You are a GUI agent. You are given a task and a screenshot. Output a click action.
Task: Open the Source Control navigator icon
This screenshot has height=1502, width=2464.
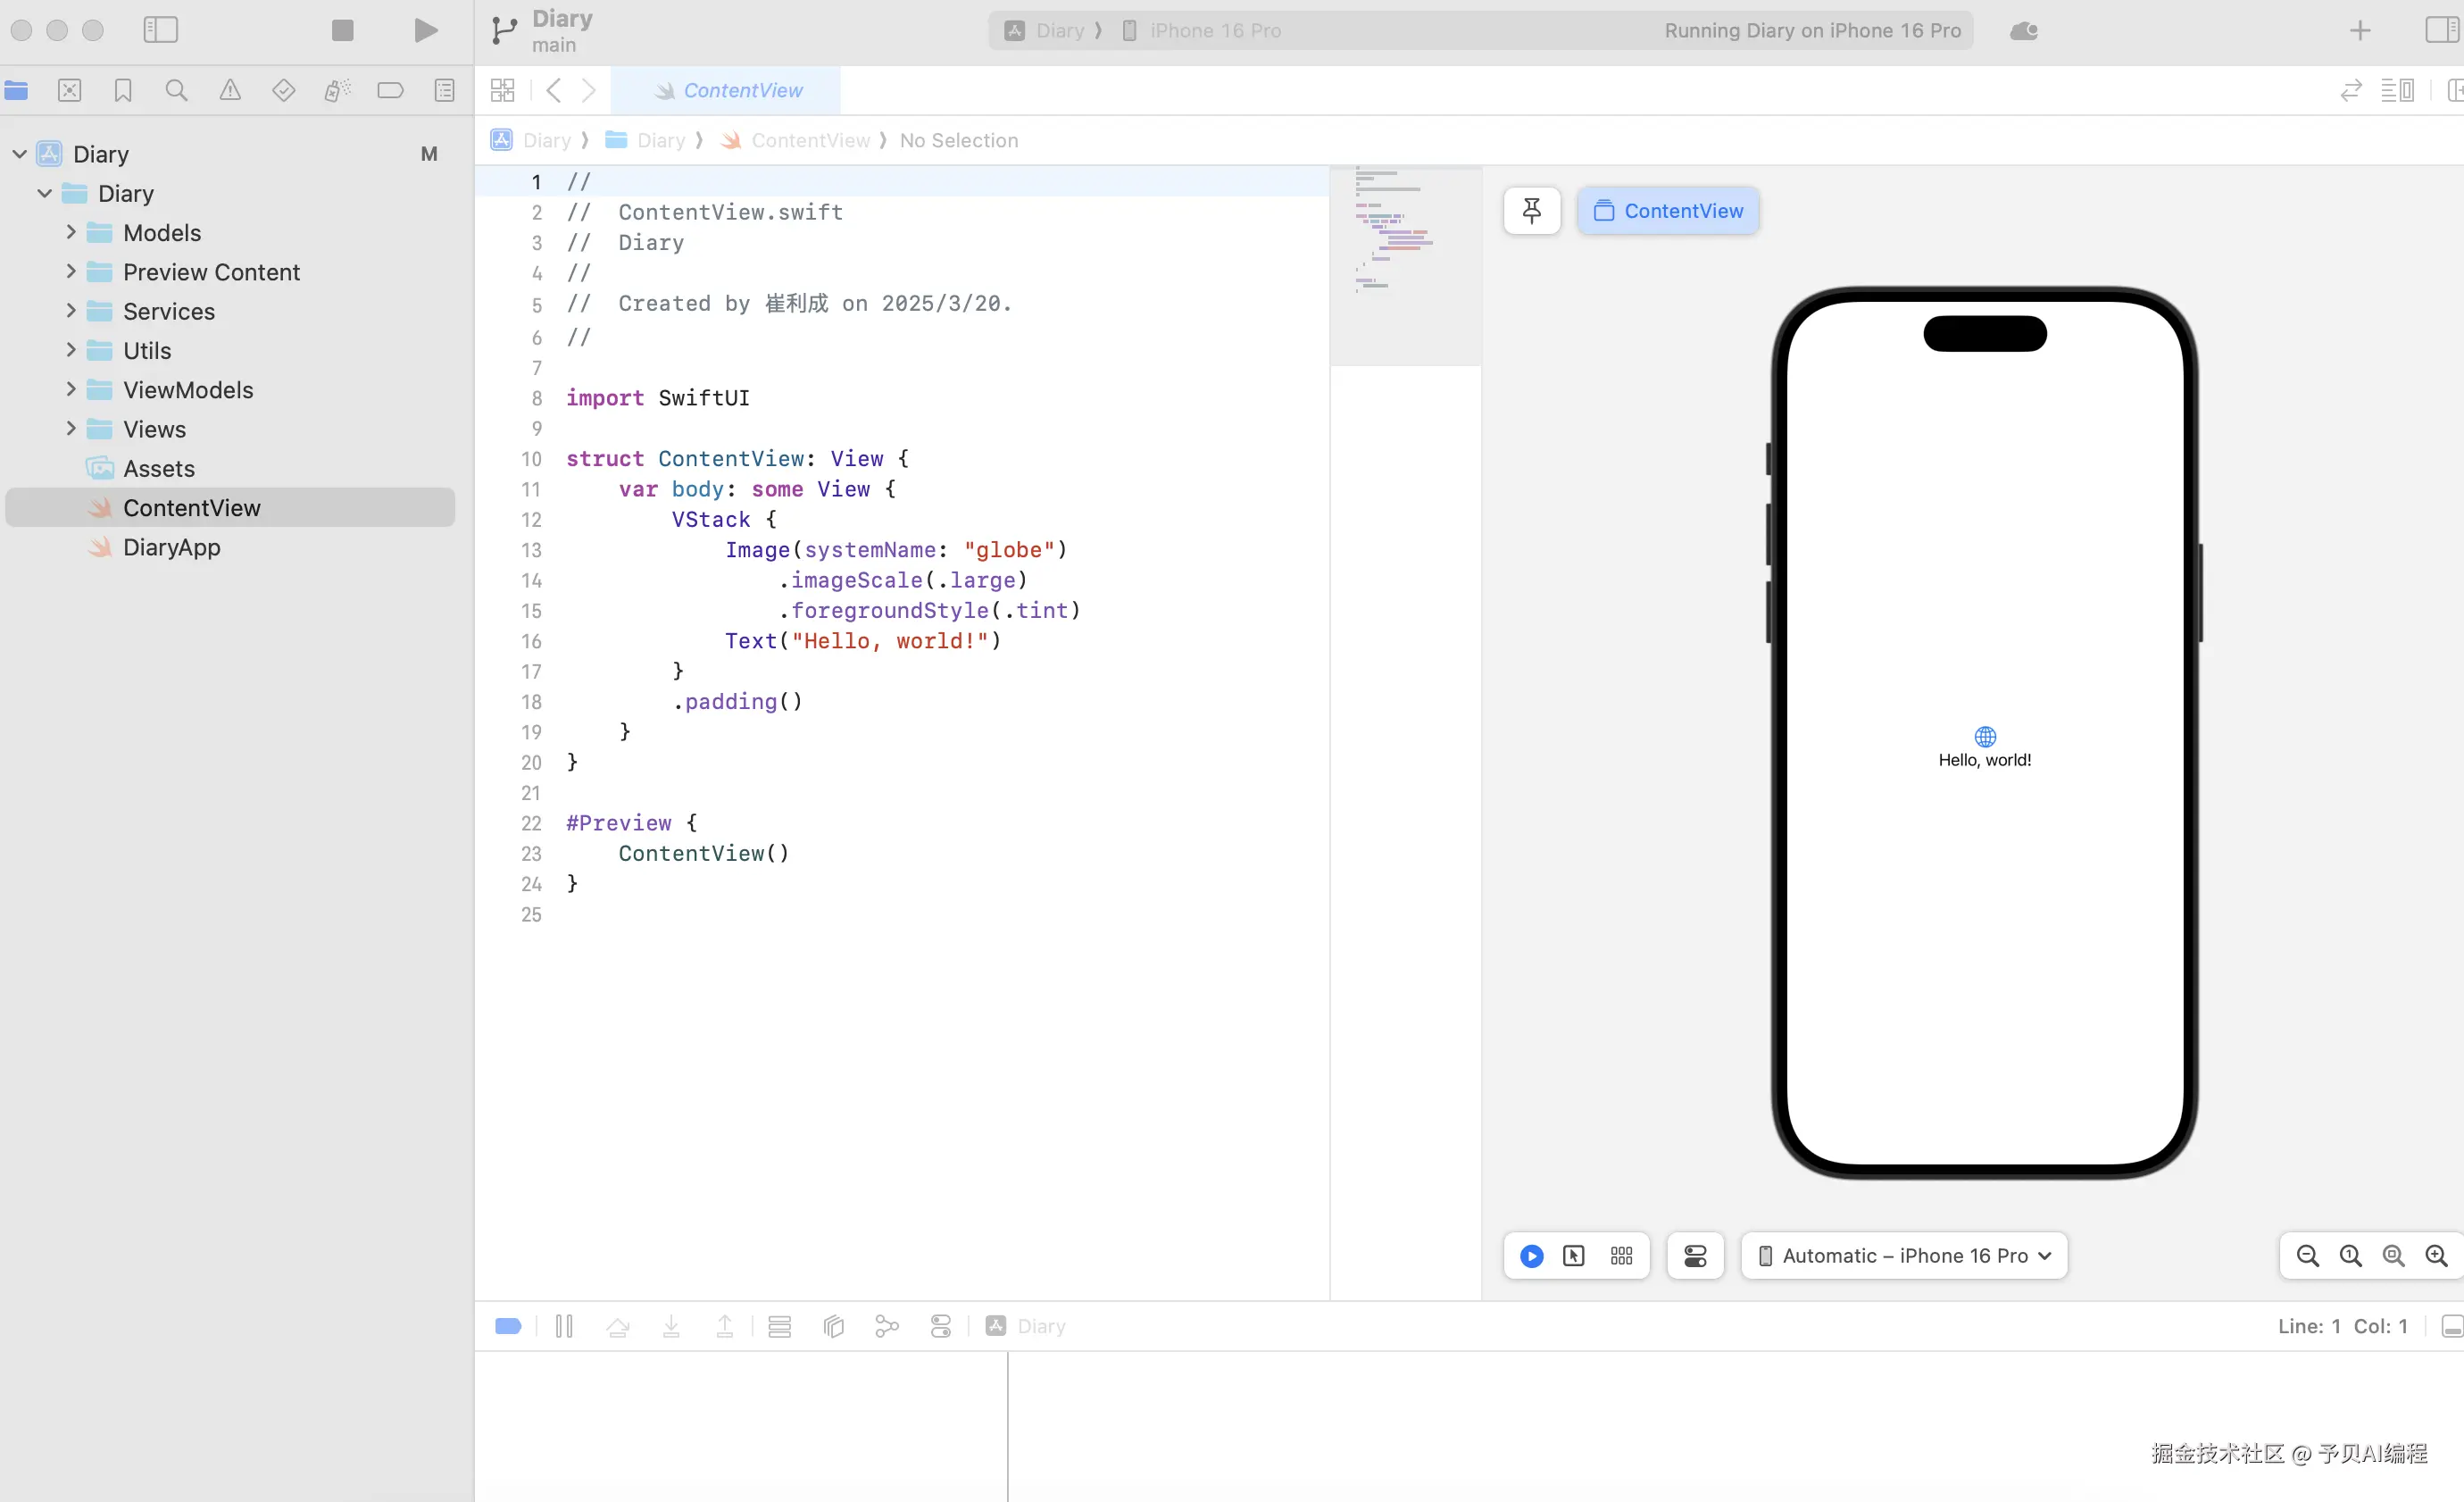(69, 90)
